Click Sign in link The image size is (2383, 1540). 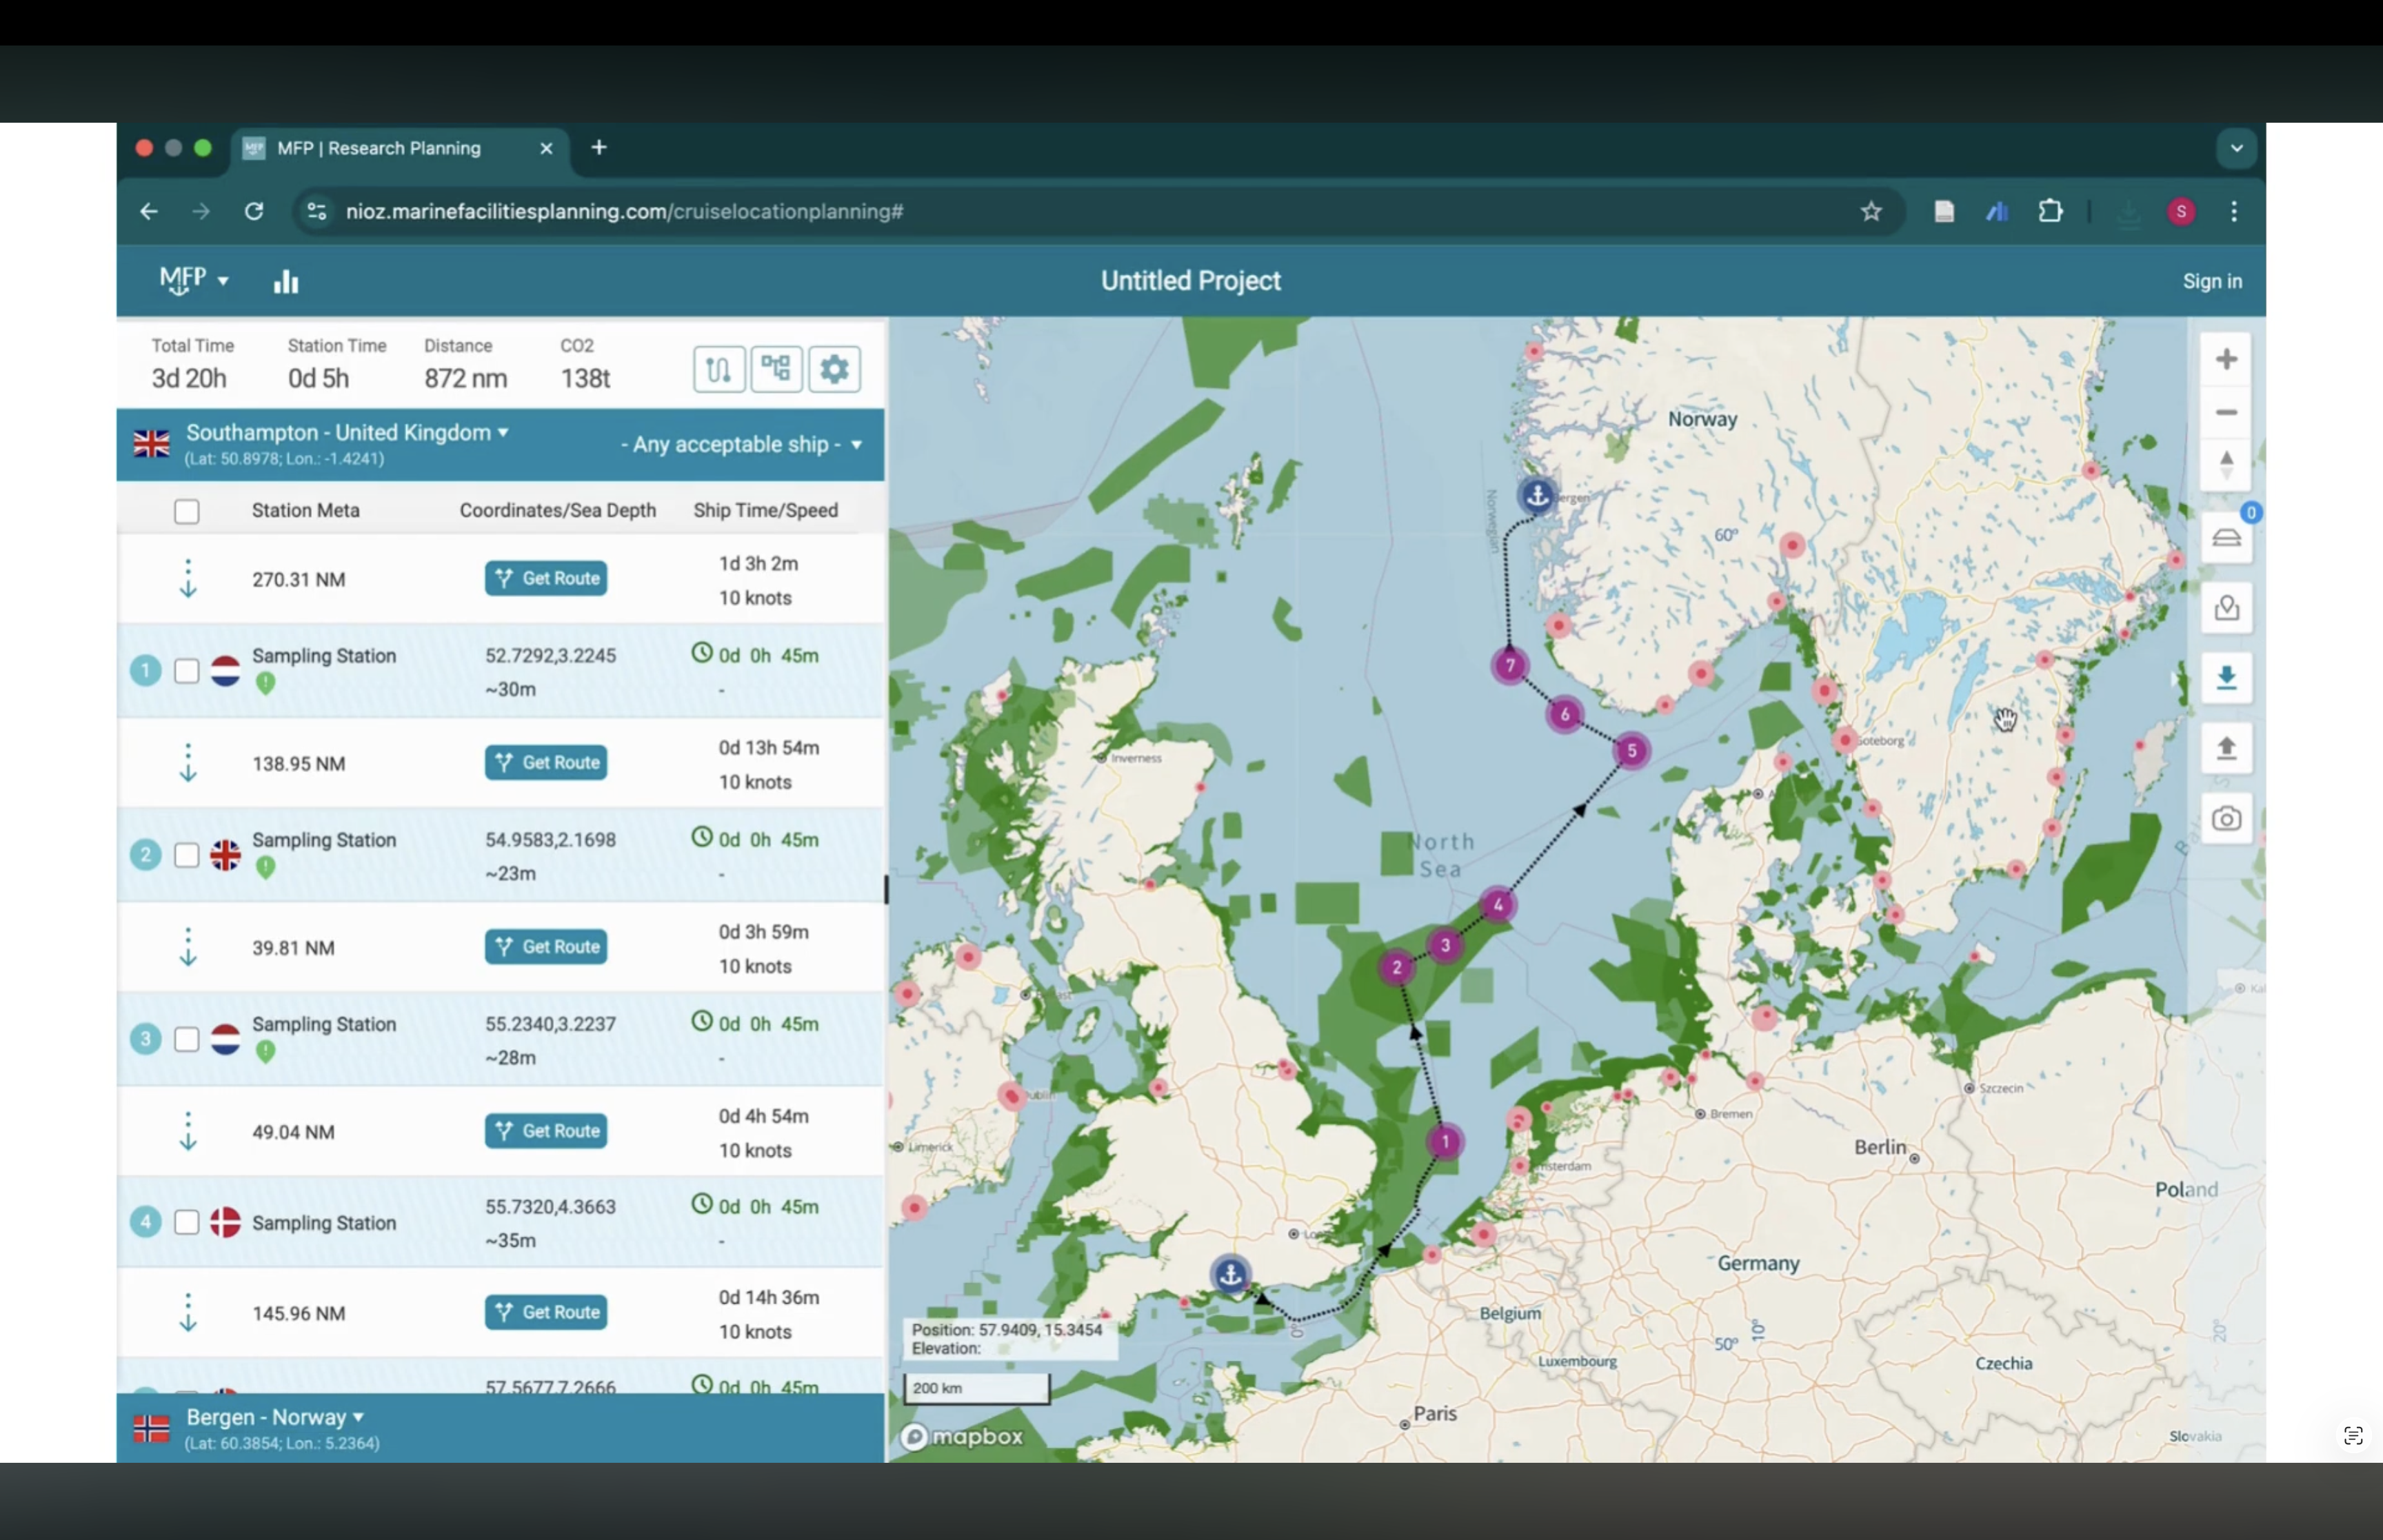(2212, 282)
